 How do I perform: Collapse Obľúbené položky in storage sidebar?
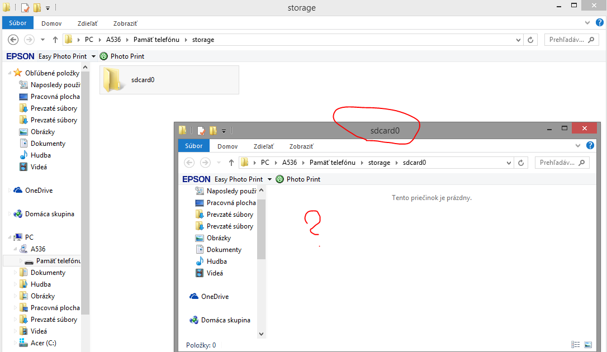pos(10,73)
